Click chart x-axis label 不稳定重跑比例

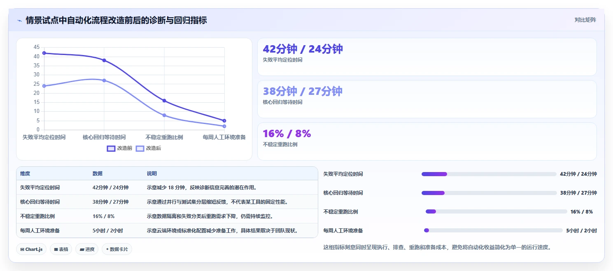point(164,137)
